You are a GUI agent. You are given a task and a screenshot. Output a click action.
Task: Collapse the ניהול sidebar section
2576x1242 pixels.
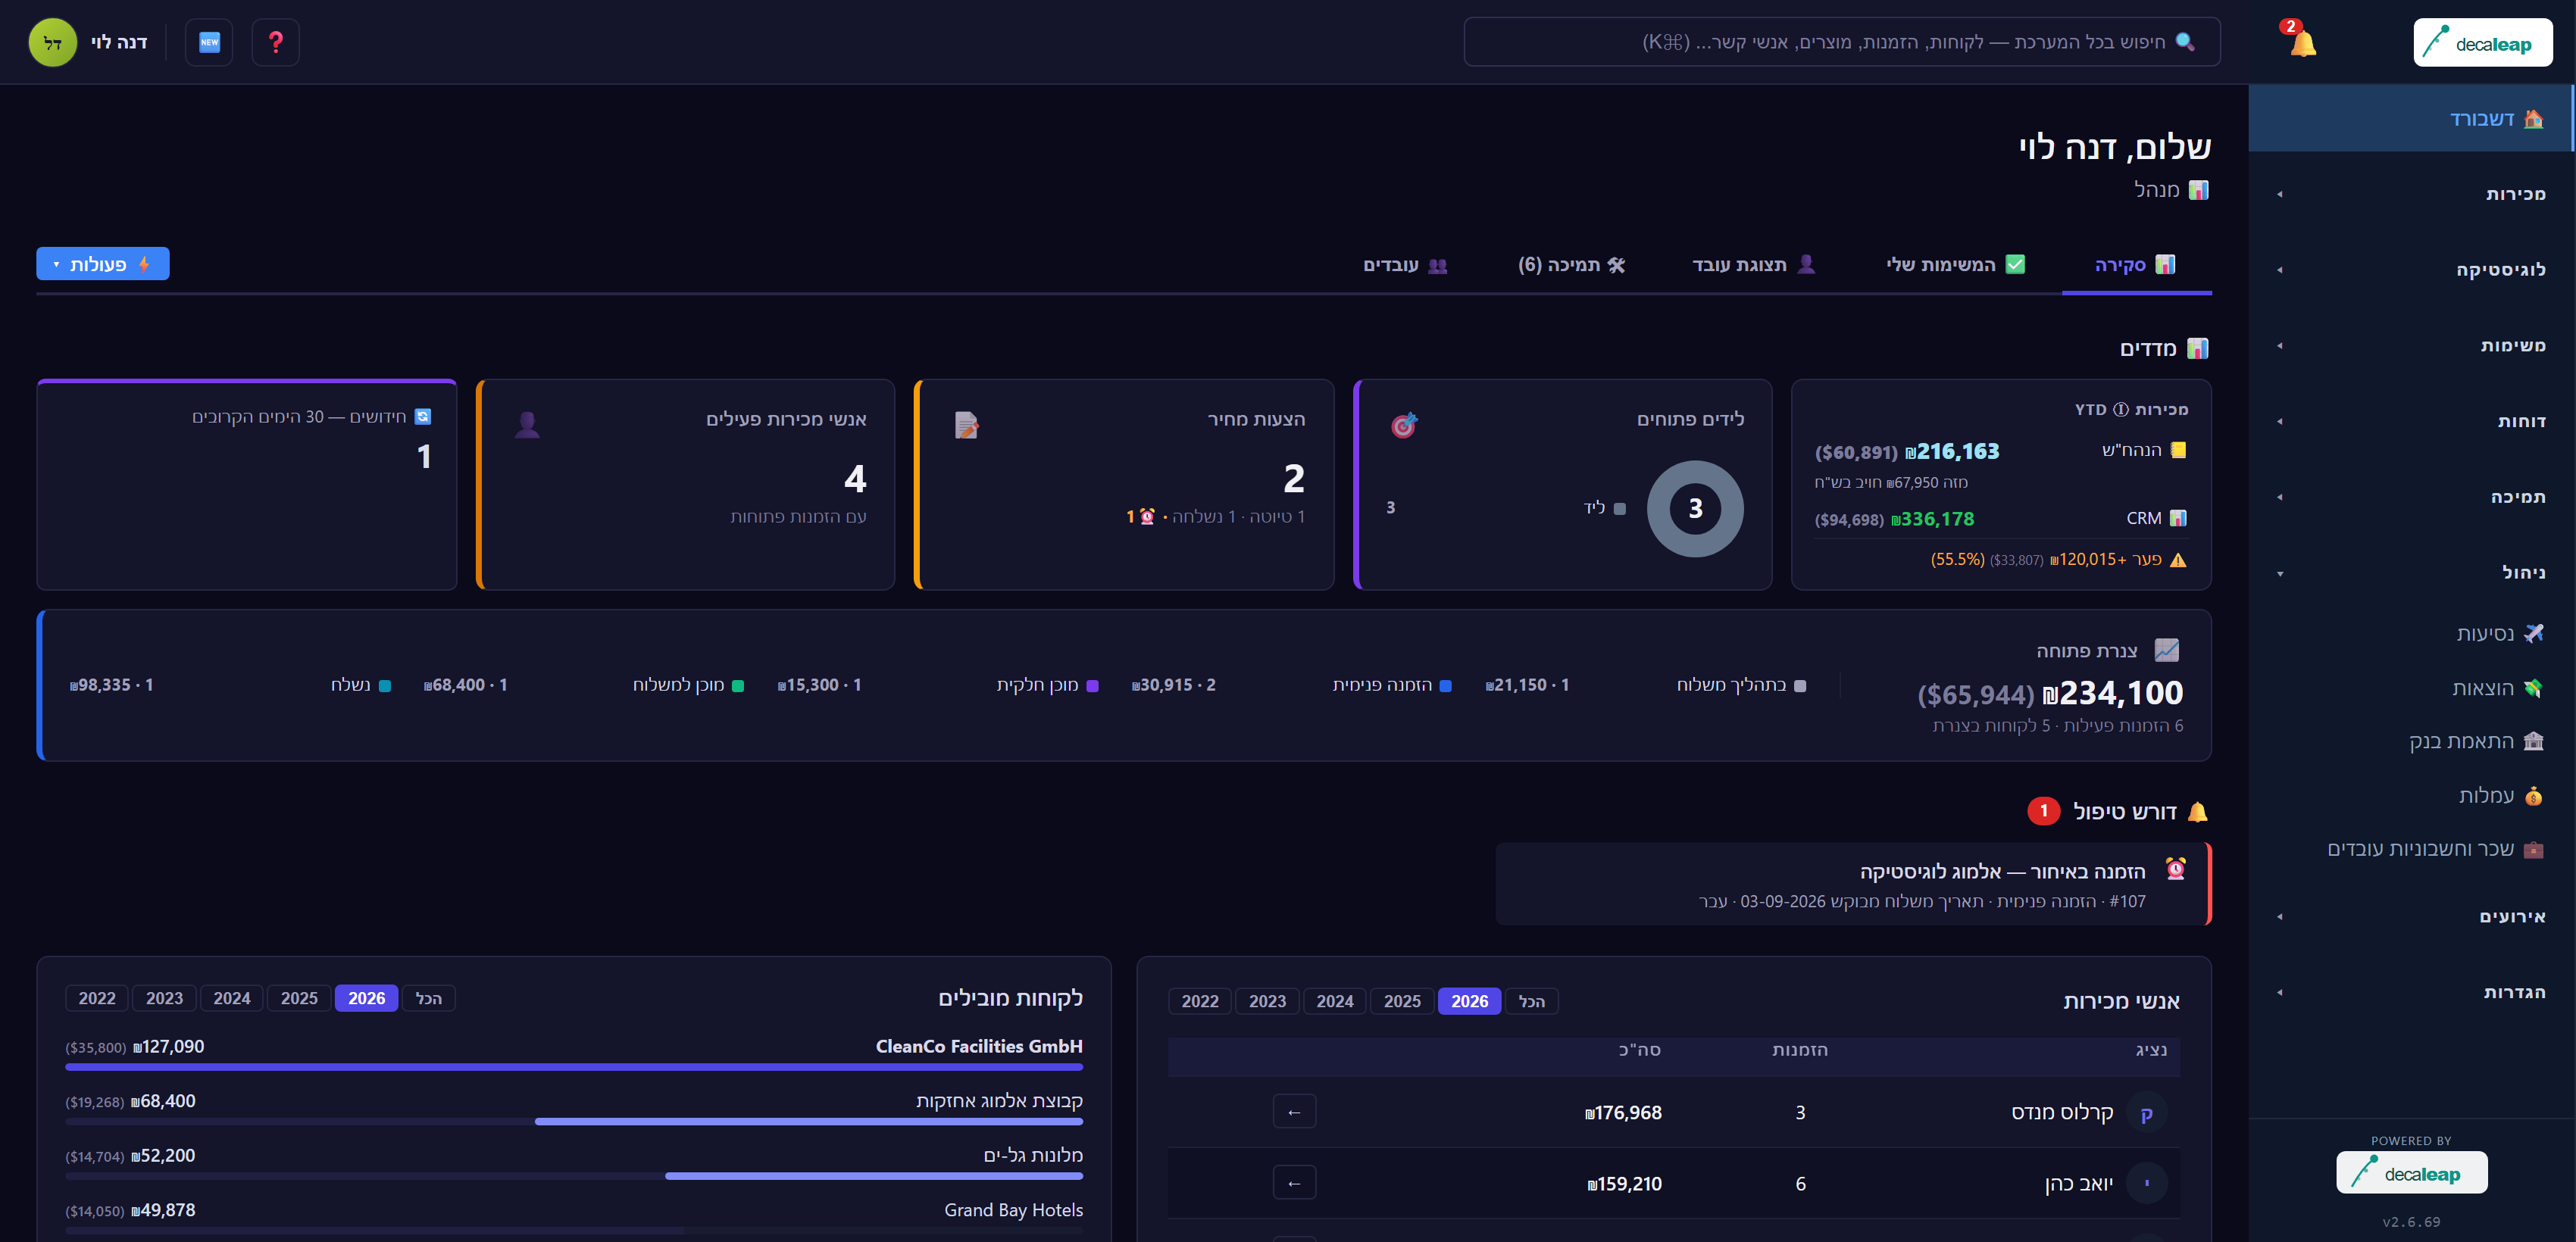coord(2411,573)
